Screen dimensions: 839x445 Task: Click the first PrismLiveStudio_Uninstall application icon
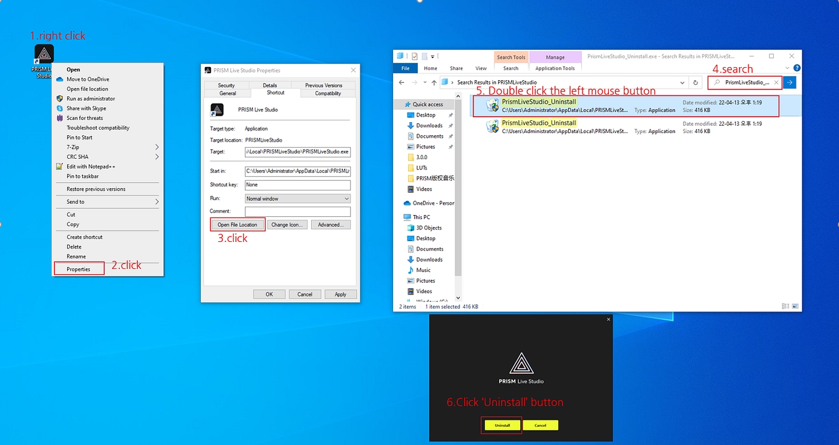[493, 106]
